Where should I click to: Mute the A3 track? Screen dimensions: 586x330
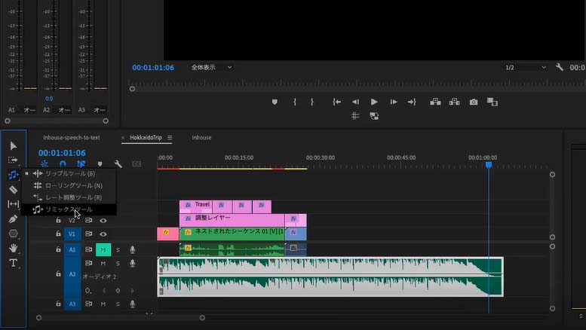(x=103, y=304)
